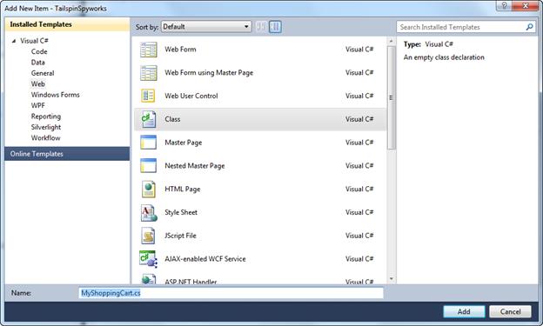The width and height of the screenshot is (543, 326).
Task: Click the scrollbar up arrow
Action: click(x=391, y=41)
